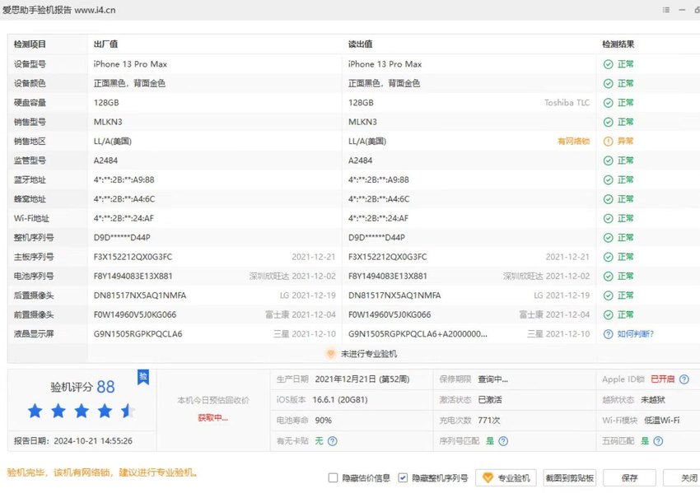Click title text 爱思助手验机报告 www.i4.cn
The image size is (700, 493).
pyautogui.click(x=59, y=10)
